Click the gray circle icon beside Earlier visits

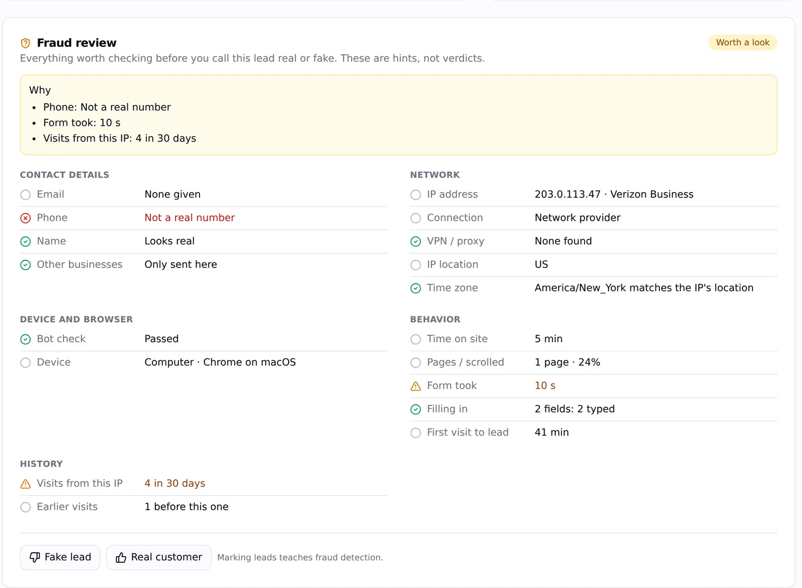click(x=26, y=507)
